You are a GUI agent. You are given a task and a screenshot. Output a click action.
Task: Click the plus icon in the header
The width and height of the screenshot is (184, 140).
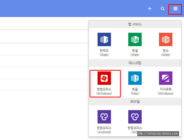[x=150, y=9]
